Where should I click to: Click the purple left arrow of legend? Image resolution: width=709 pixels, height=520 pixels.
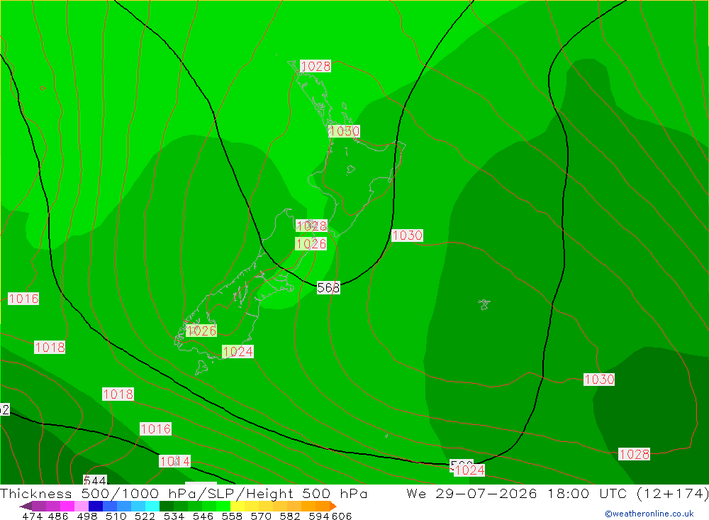click(x=26, y=506)
